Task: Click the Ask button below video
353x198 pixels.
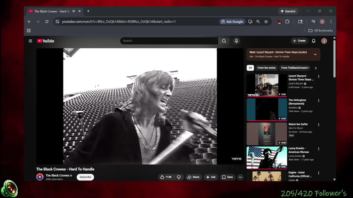Action: (x=211, y=177)
